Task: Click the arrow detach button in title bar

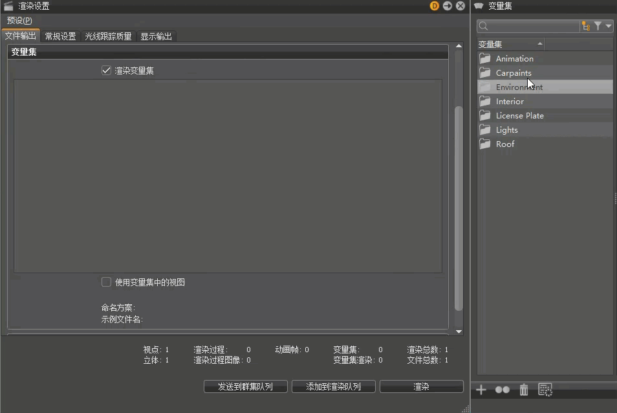Action: [x=448, y=6]
